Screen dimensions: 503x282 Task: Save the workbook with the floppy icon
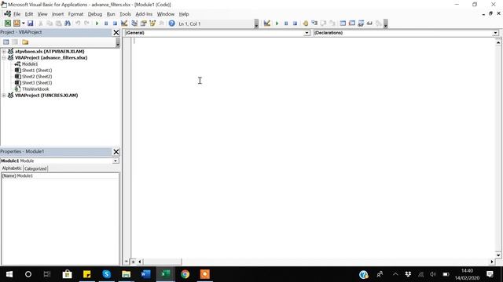click(30, 23)
